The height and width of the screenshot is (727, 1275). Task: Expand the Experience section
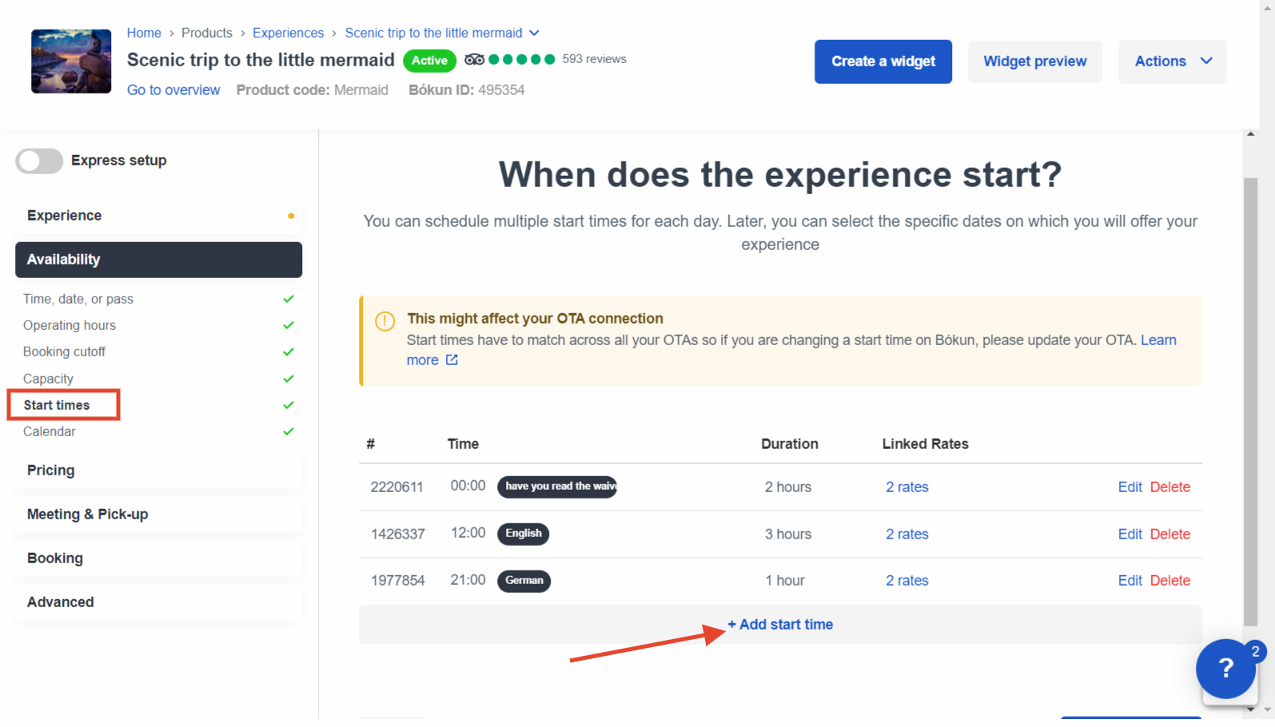[x=159, y=216]
